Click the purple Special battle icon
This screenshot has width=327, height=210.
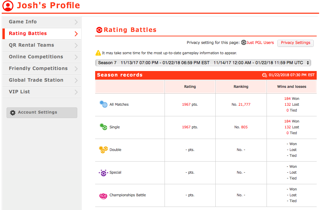tap(103, 173)
